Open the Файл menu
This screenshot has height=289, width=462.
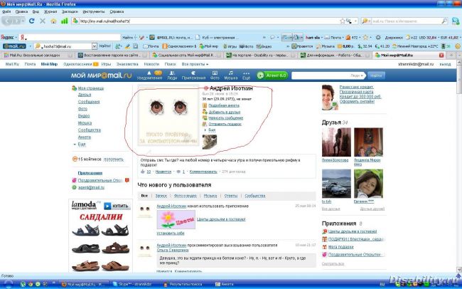(x=6, y=11)
